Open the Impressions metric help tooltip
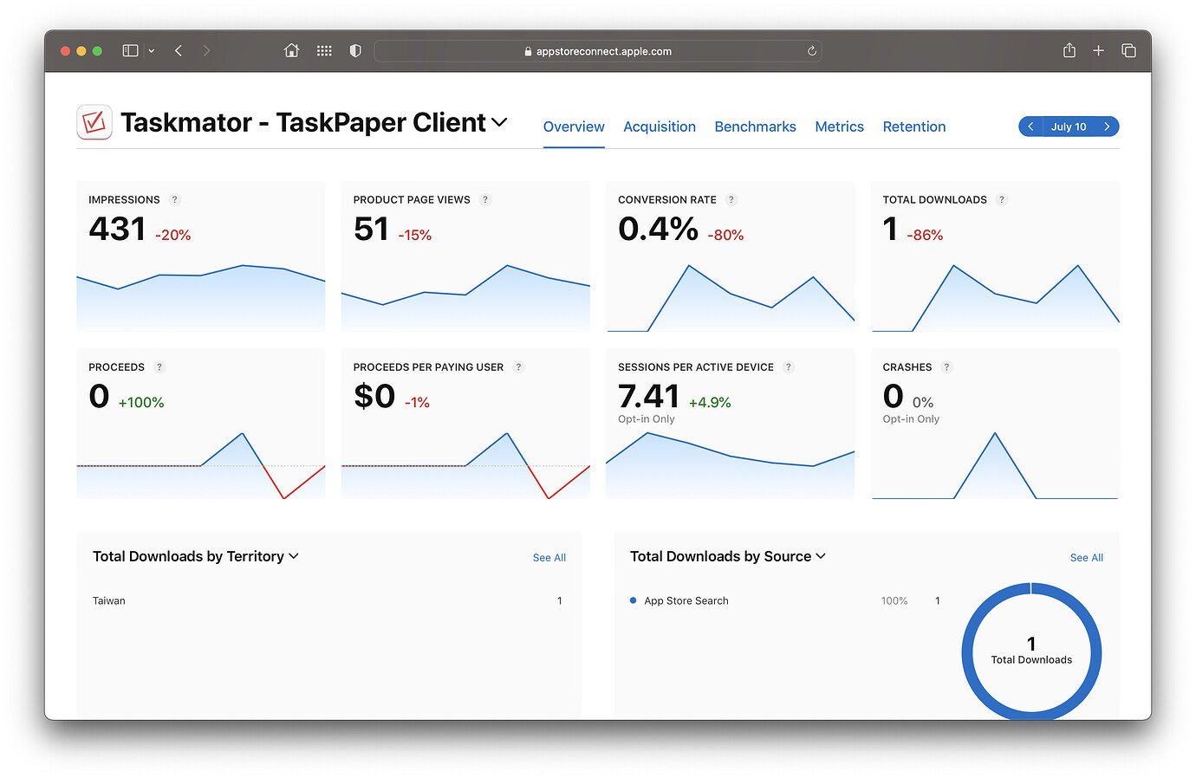The image size is (1196, 778). (x=174, y=199)
